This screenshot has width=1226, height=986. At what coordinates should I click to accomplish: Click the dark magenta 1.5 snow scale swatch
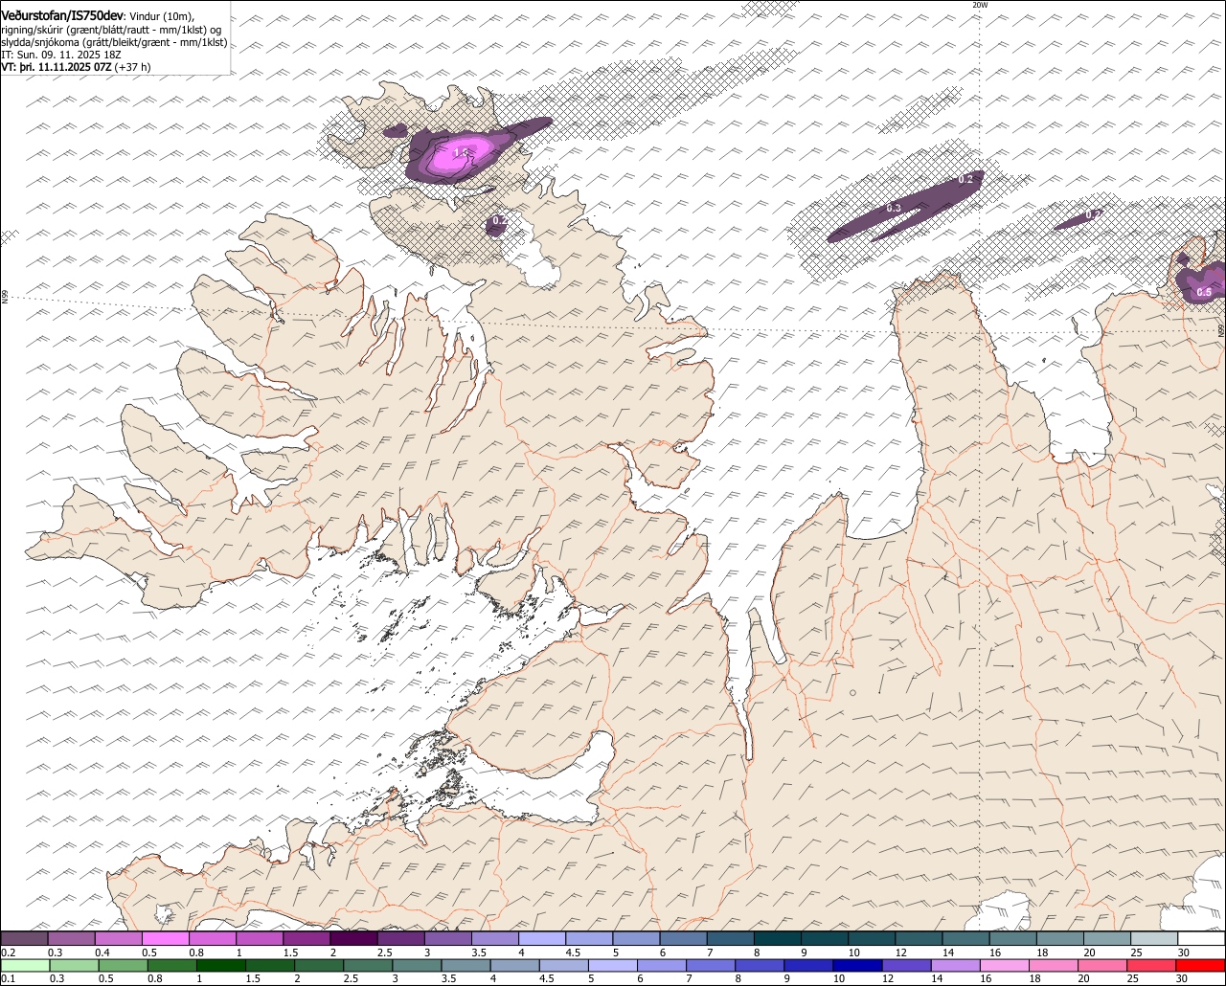click(306, 938)
